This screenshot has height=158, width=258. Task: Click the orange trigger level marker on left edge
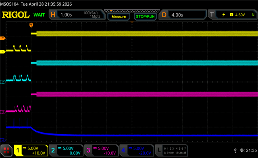(x=3, y=38)
